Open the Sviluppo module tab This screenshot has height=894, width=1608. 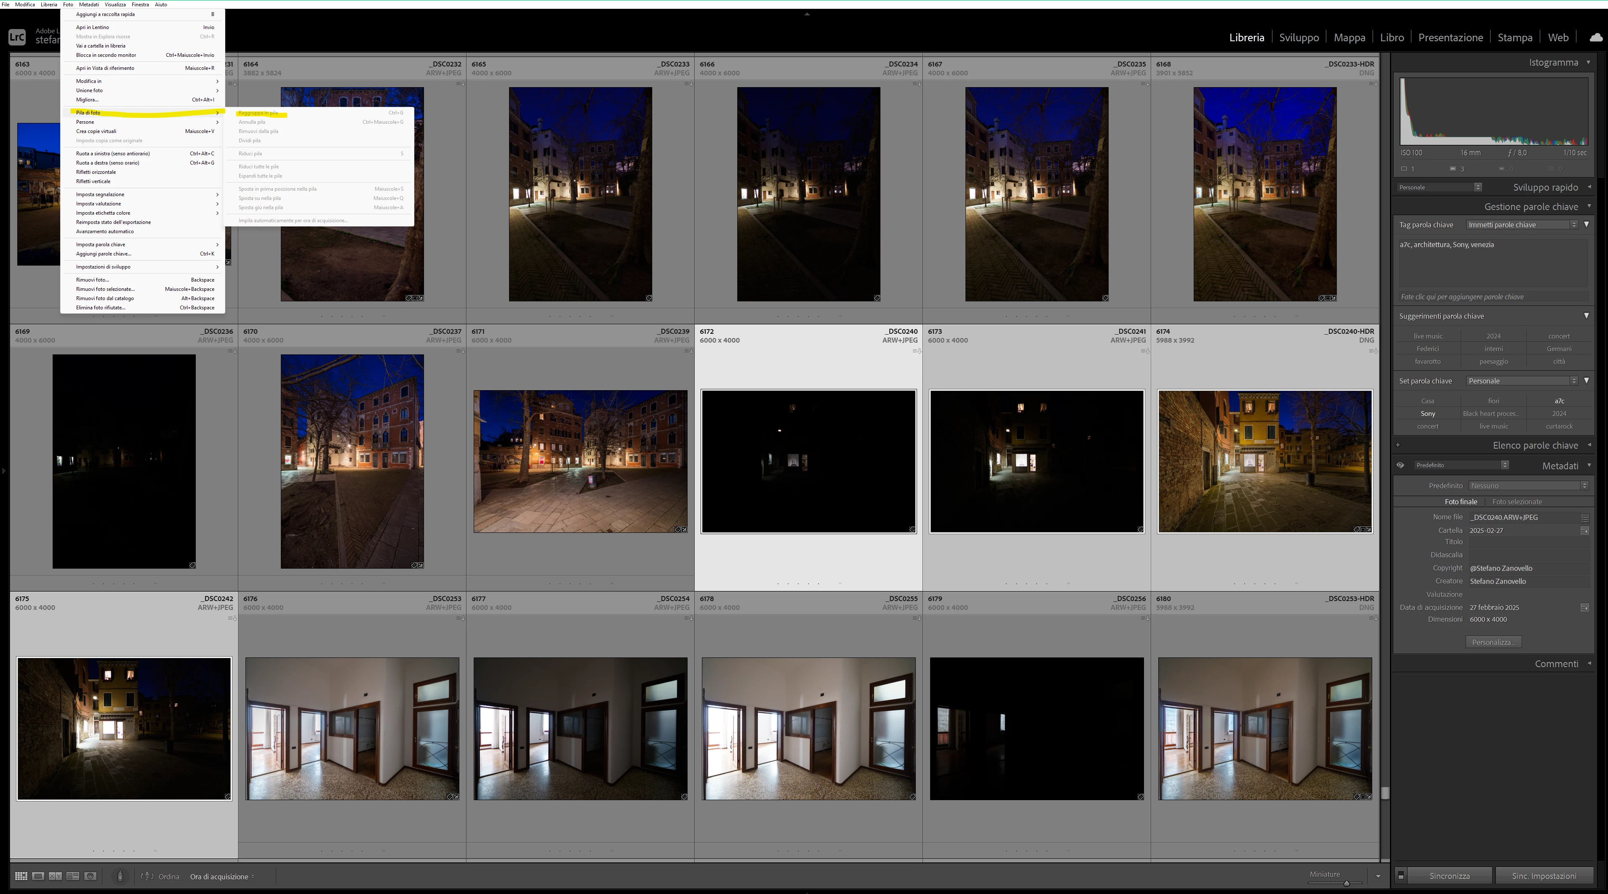point(1299,37)
